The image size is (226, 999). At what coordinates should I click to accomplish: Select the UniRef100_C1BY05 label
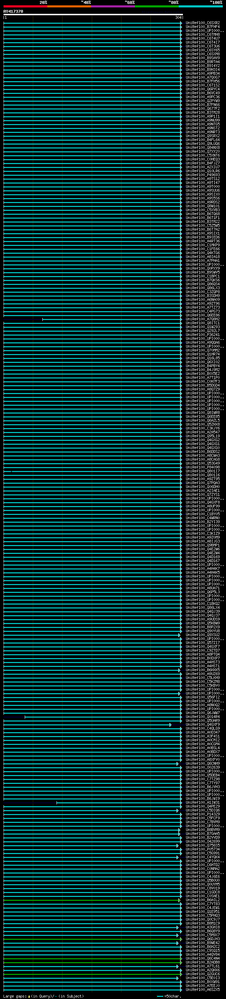[203, 514]
